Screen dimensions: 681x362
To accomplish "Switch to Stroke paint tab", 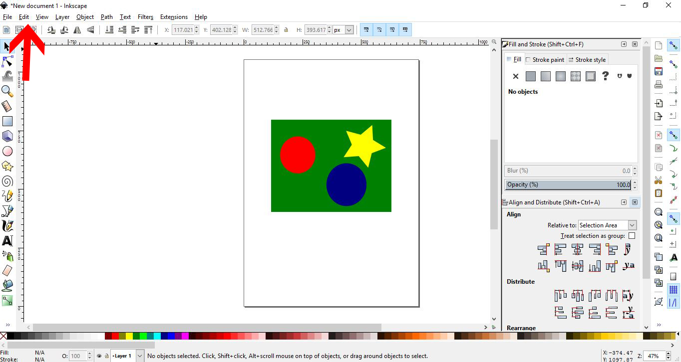I will click(x=545, y=59).
